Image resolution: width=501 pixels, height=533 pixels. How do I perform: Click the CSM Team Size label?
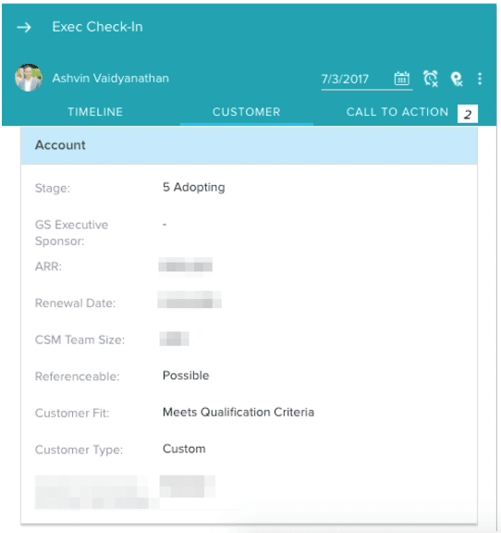[x=79, y=340]
